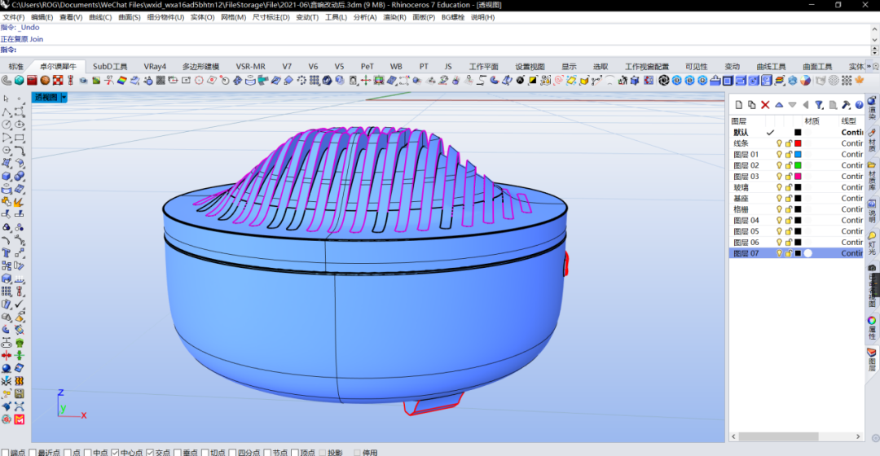Image resolution: width=880 pixels, height=456 pixels.
Task: Change the magenta color swatch of 图层 03
Action: tap(798, 176)
